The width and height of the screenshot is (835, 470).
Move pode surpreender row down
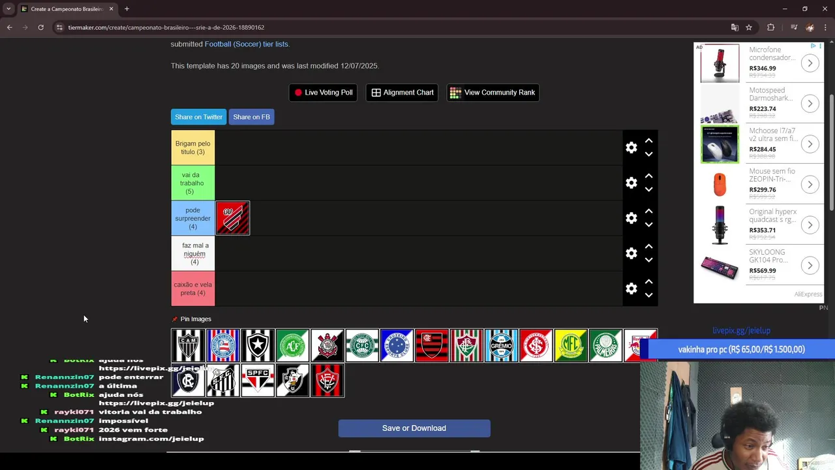coord(648,225)
